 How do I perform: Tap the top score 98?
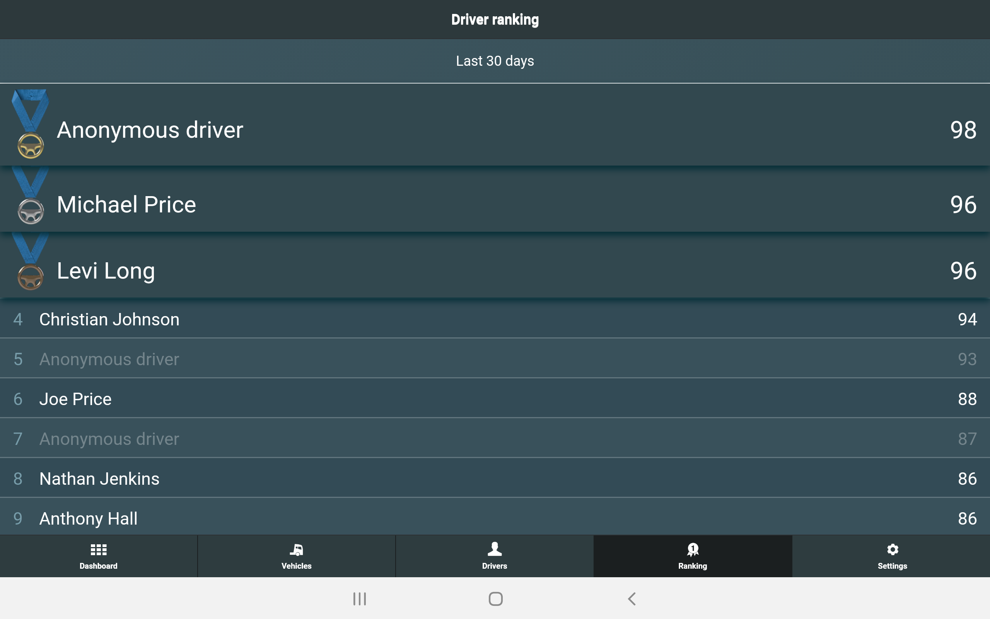963,130
